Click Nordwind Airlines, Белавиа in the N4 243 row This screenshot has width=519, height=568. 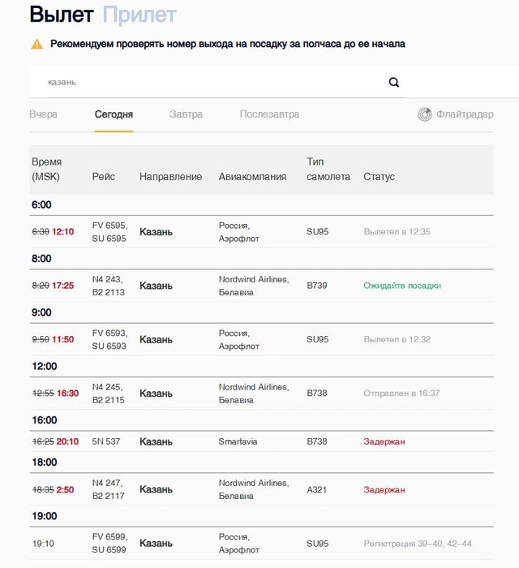coord(254,286)
